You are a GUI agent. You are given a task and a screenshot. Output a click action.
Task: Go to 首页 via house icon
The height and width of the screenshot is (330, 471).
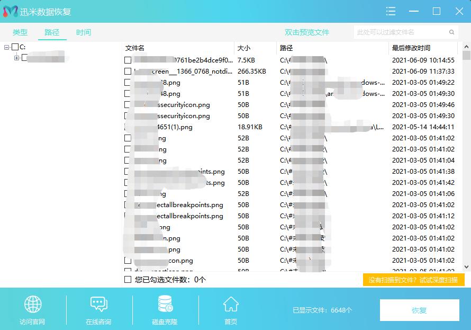pyautogui.click(x=230, y=305)
